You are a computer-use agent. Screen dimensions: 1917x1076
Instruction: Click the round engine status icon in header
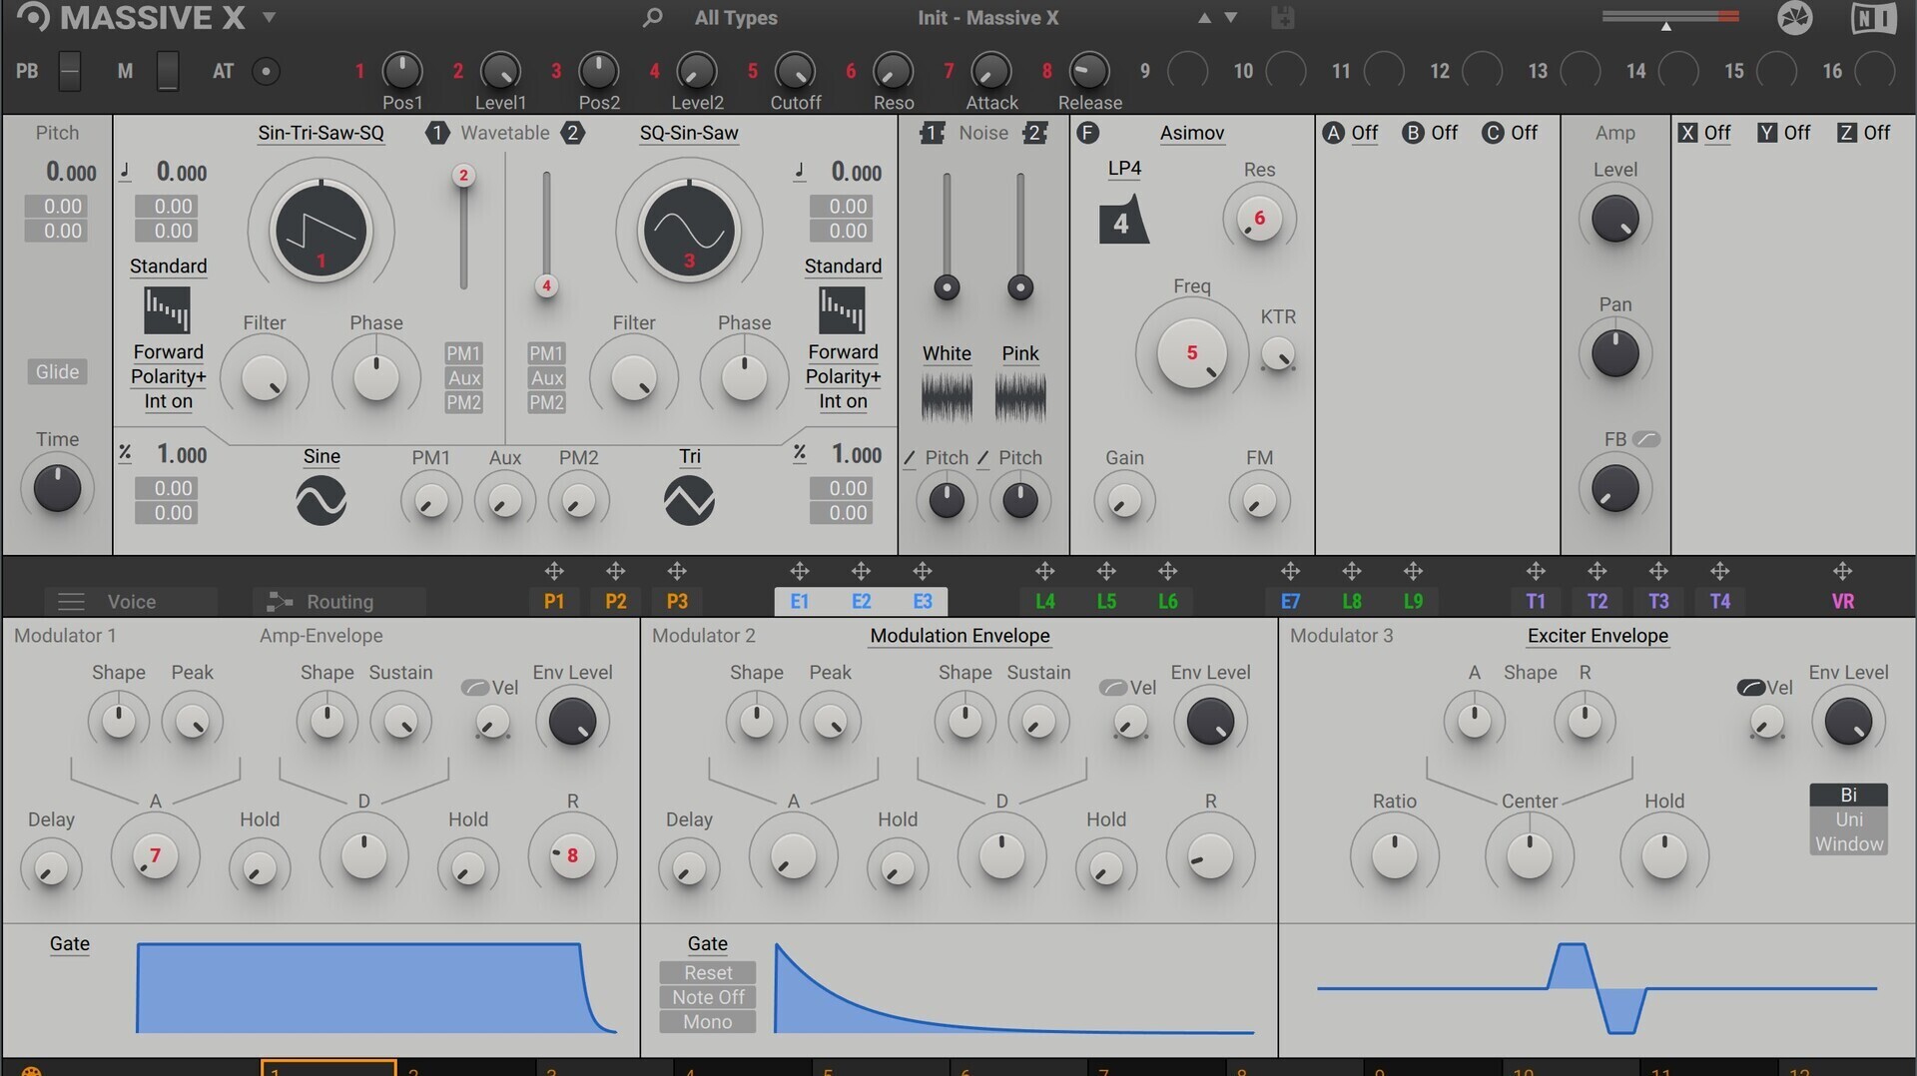pos(1794,18)
